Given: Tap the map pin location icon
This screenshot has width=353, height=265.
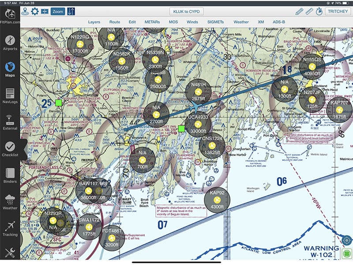Looking at the screenshot, I should 25,11.
